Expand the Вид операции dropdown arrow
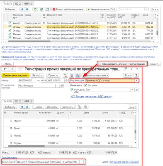 pyautogui.click(x=136, y=81)
